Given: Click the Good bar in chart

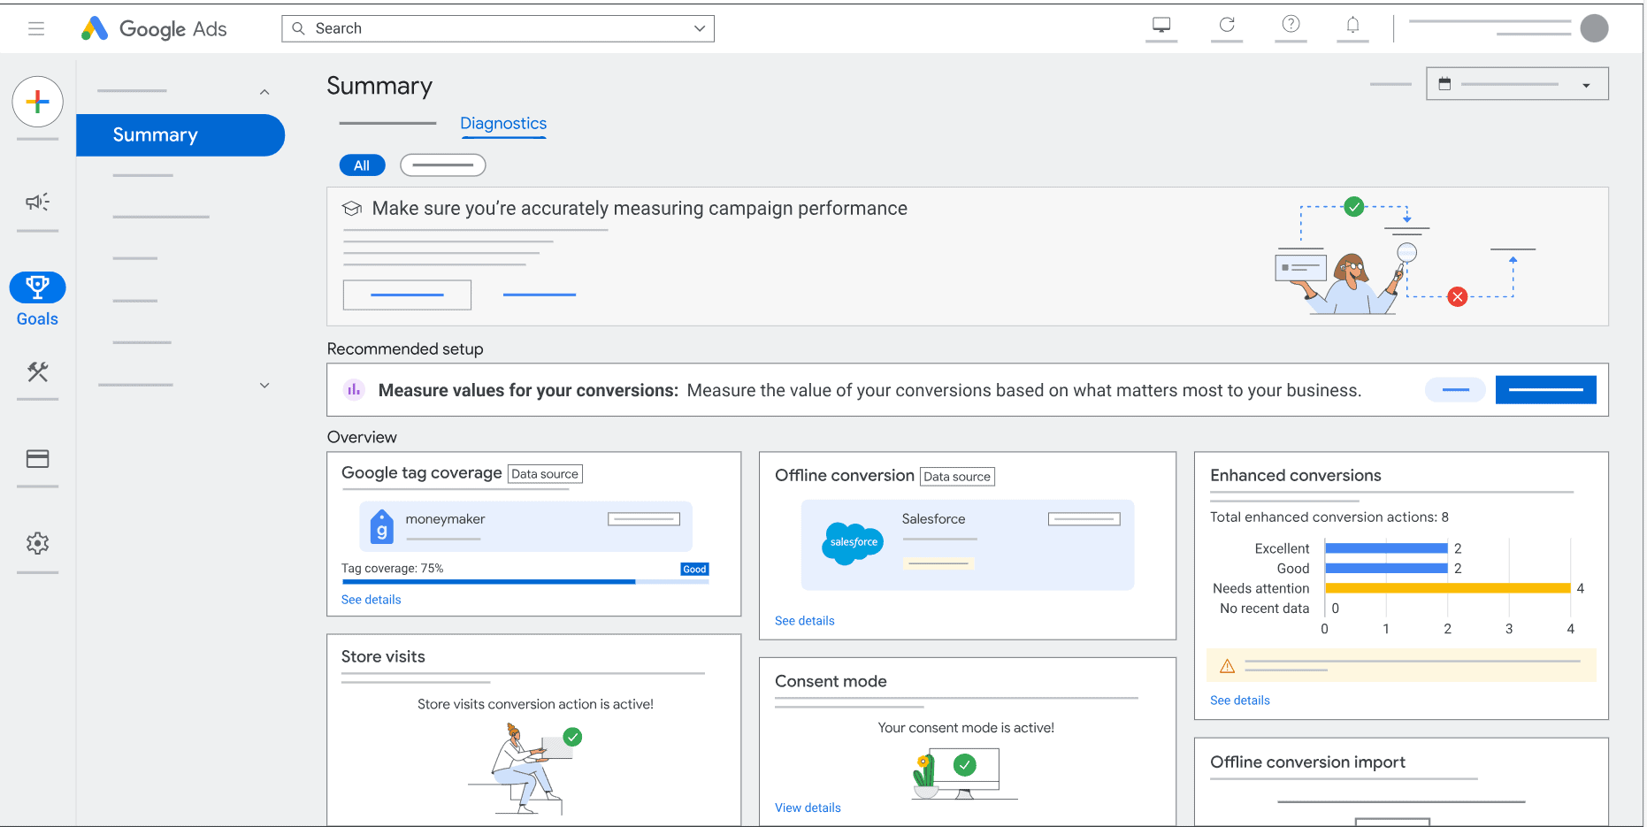Looking at the screenshot, I should [1386, 569].
